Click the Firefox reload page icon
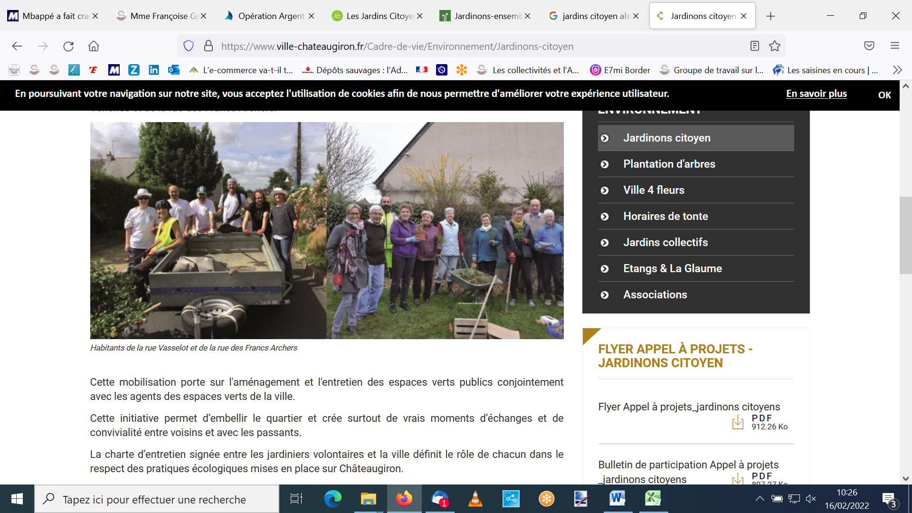Screen dimensions: 912x513 pos(68,46)
